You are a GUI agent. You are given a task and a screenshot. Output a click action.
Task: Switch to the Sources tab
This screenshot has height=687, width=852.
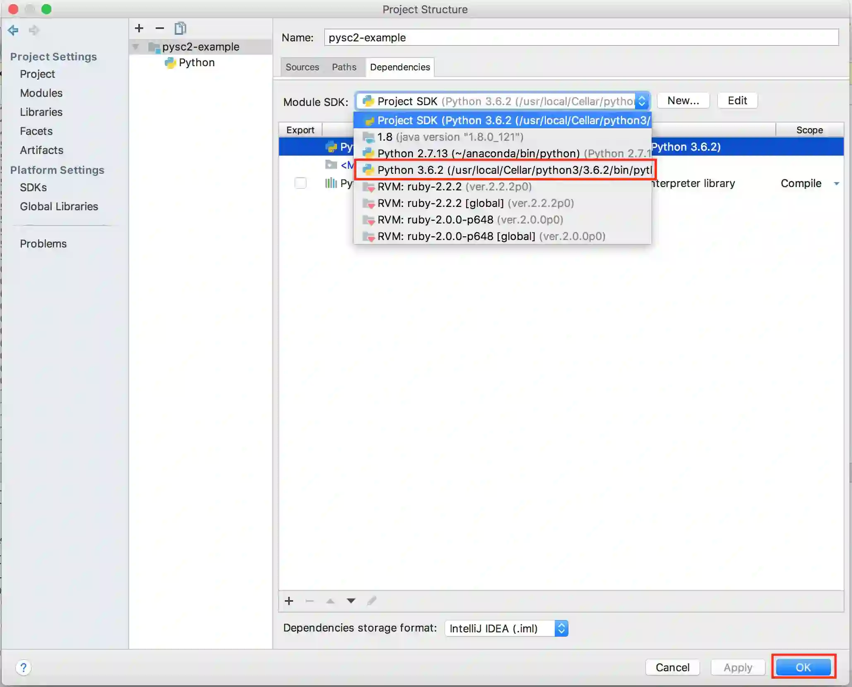click(x=302, y=67)
